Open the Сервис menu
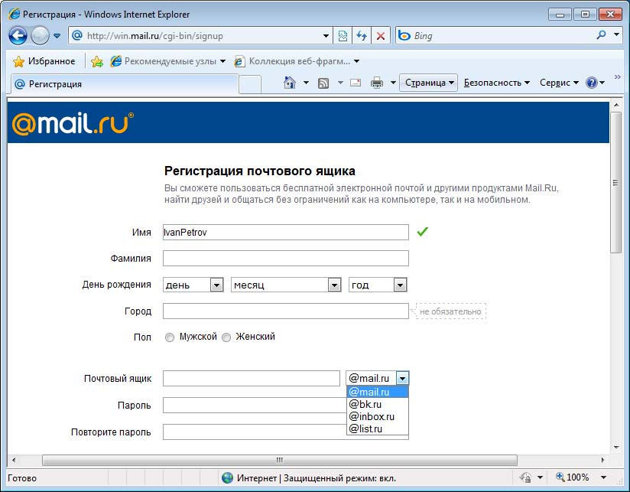The image size is (630, 492). [x=556, y=83]
